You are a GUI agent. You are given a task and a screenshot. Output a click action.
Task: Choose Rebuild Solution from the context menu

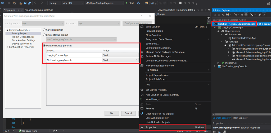tap(154, 31)
